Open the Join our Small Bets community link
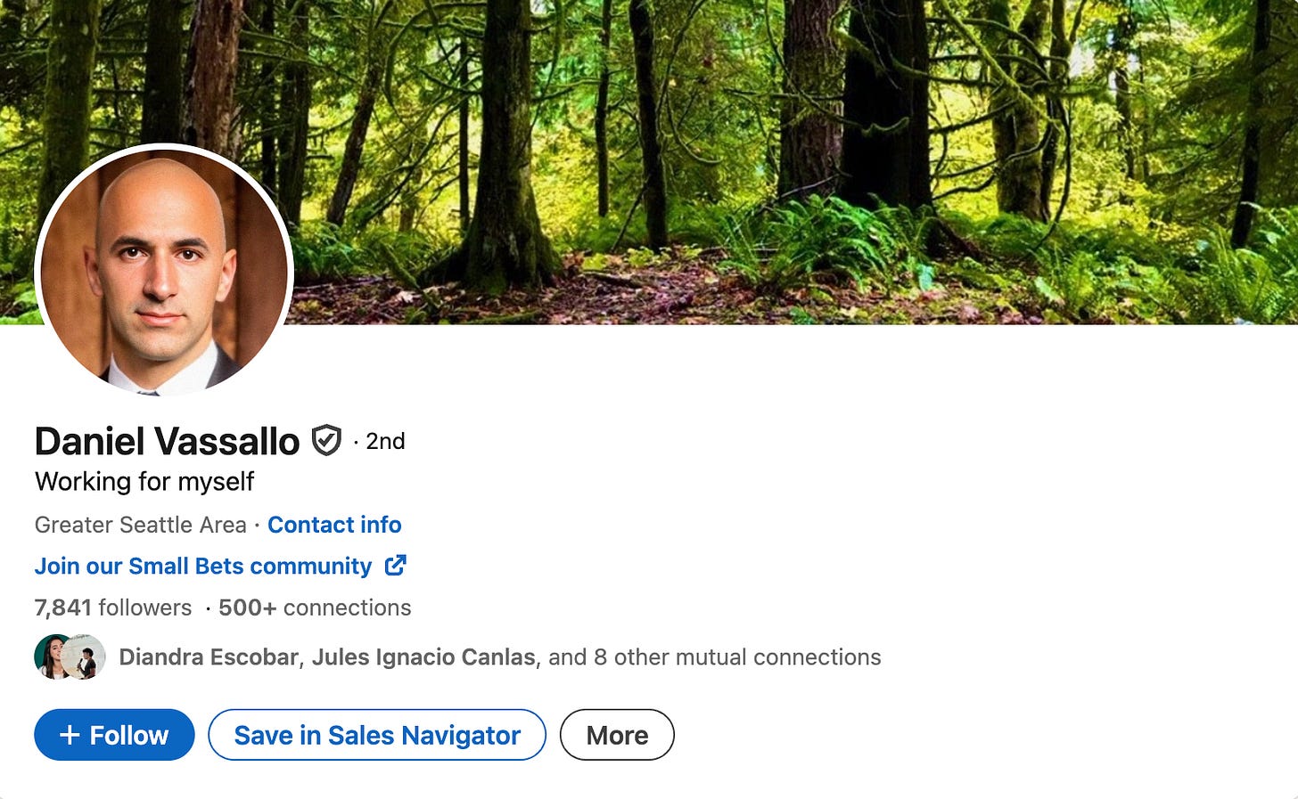Screen dimensions: 1298x799 click(x=203, y=566)
